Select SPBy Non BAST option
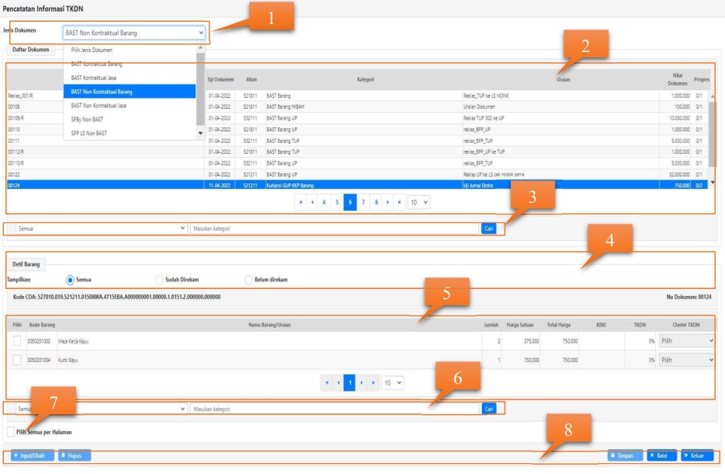 click(87, 120)
